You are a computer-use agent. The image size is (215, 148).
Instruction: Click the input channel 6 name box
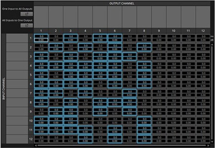coord(17,84)
